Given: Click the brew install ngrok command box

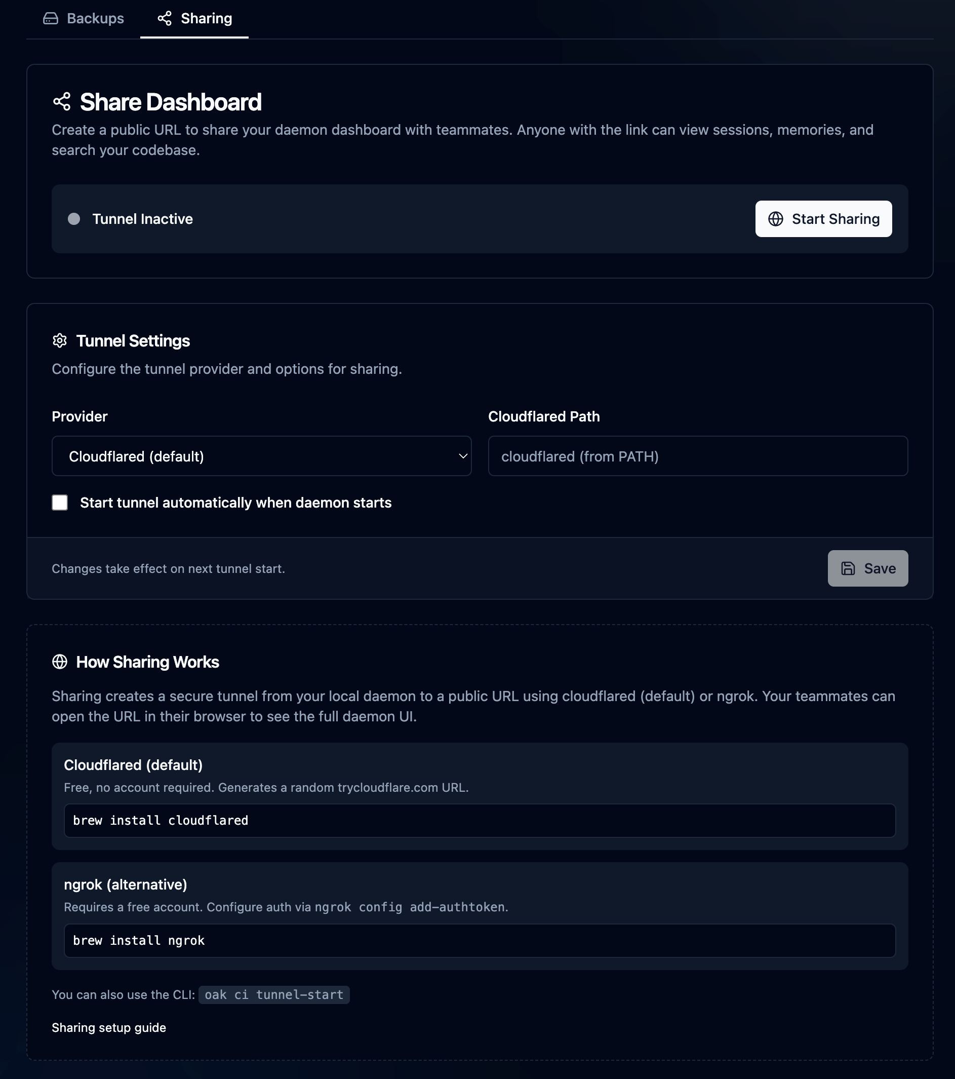Looking at the screenshot, I should click(x=479, y=941).
